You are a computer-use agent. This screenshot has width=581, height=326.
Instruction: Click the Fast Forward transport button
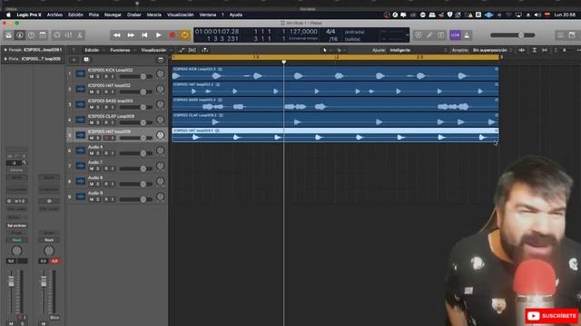pos(131,35)
